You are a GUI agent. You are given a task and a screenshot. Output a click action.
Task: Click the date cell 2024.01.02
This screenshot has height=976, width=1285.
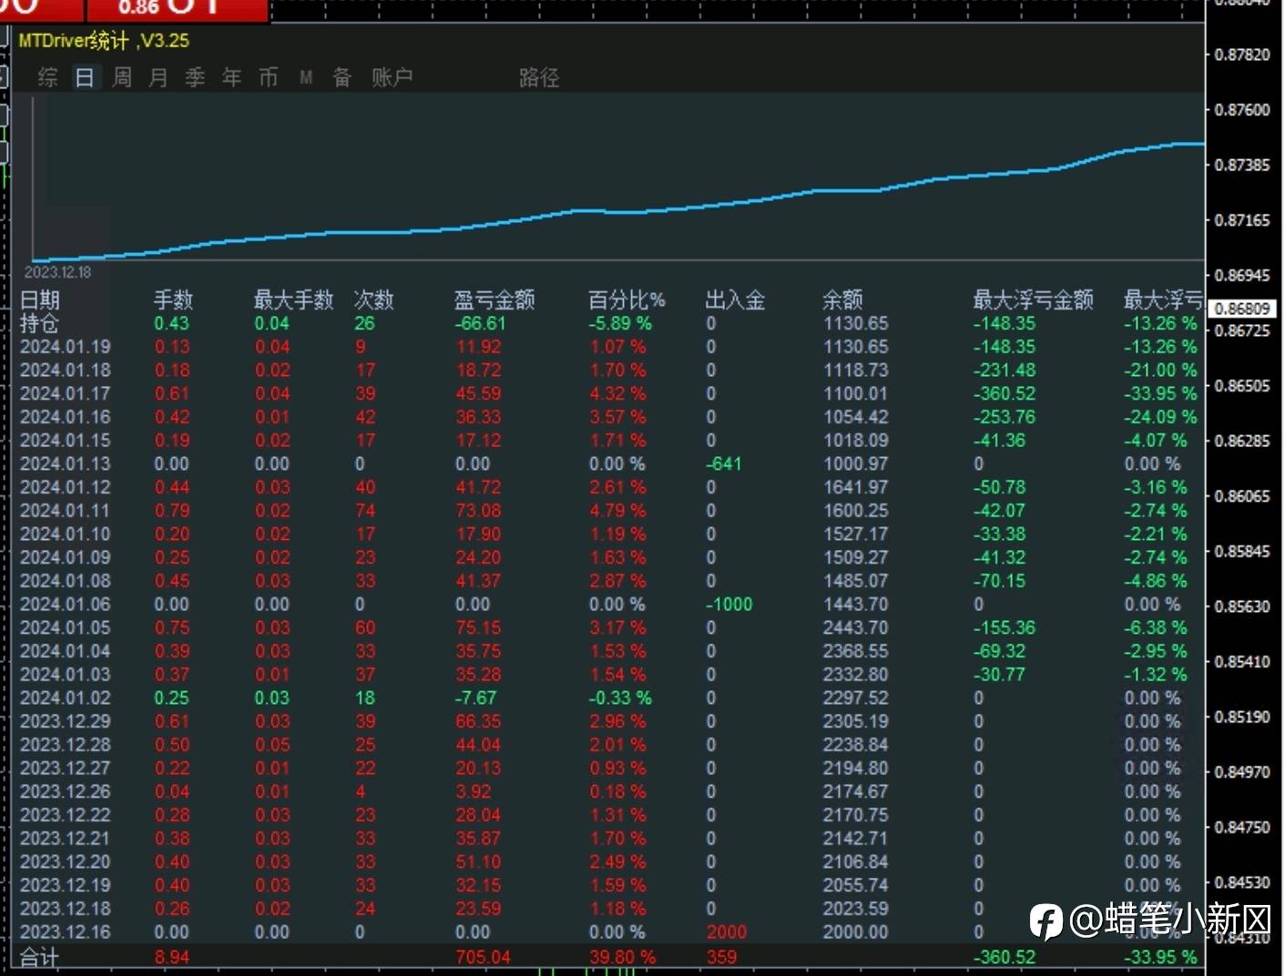tap(66, 698)
